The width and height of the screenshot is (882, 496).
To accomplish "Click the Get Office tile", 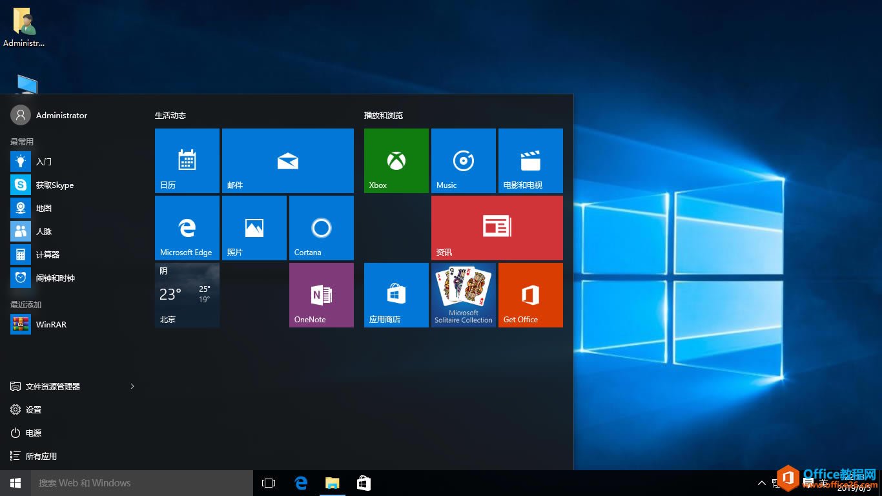I will (x=531, y=295).
